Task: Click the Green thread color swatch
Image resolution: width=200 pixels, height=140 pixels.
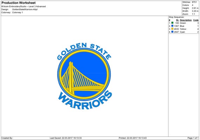Action: click(172, 23)
